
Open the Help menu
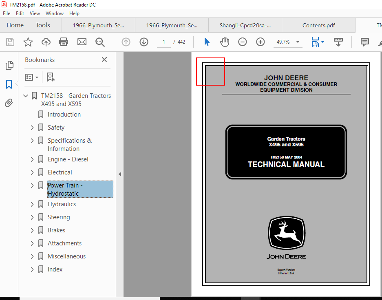(x=74, y=13)
